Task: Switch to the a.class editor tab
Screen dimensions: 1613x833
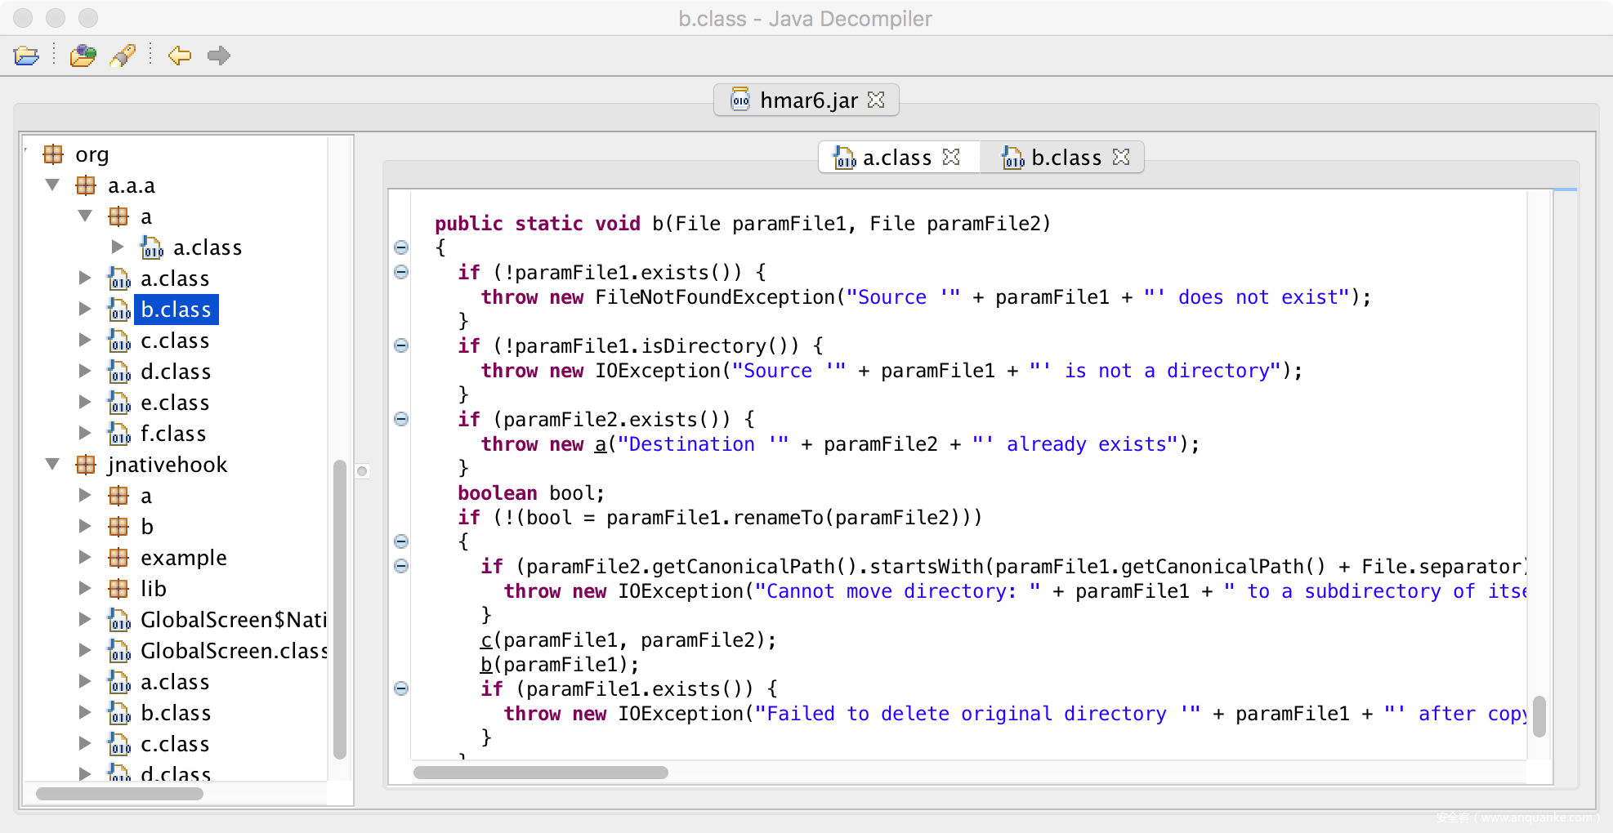Action: pos(896,158)
